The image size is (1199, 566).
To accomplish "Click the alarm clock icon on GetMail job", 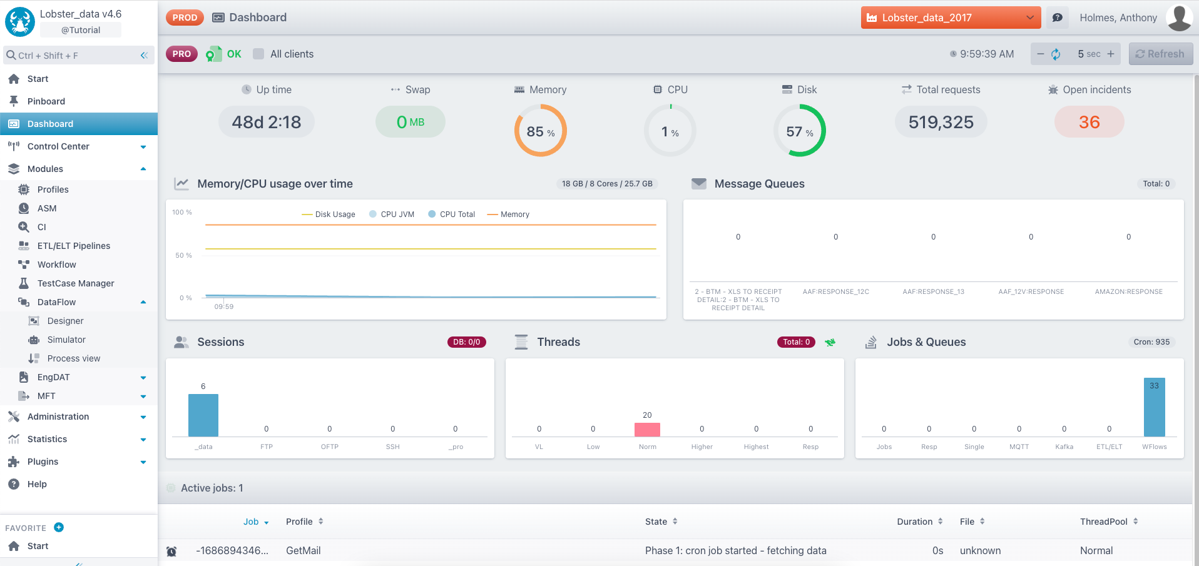I will (x=171, y=551).
